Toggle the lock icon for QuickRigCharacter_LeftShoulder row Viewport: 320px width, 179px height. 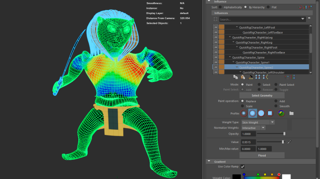[216, 72]
